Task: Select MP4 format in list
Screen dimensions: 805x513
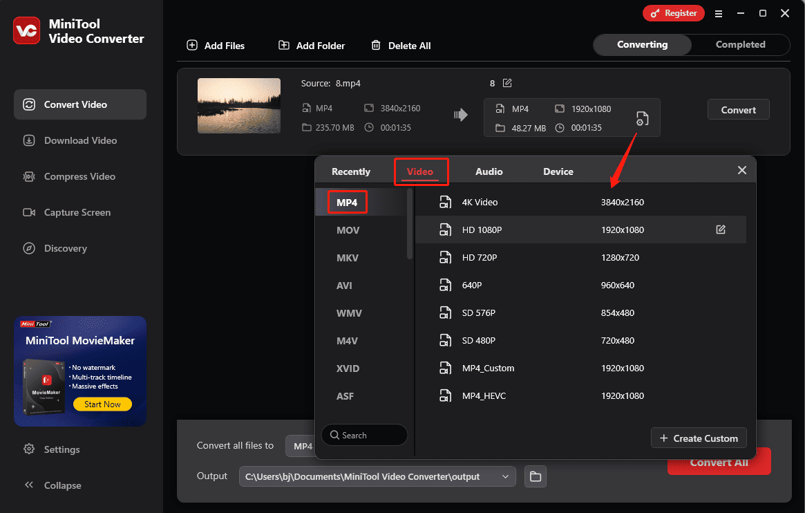Action: pos(347,203)
